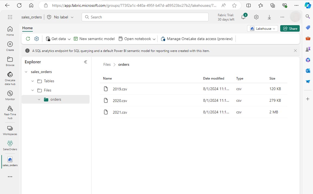Open browser Collections icon
The height and width of the screenshot is (194, 313).
coord(273,5)
